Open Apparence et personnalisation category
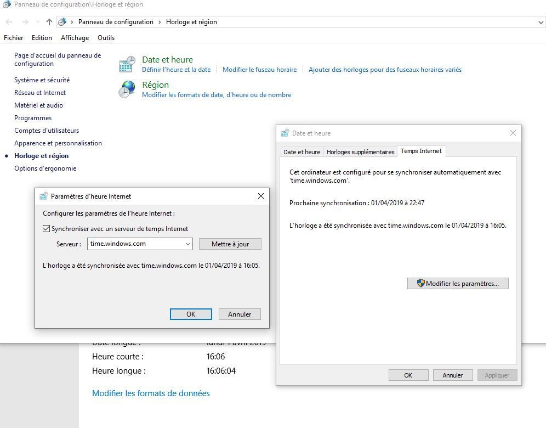 pos(58,143)
